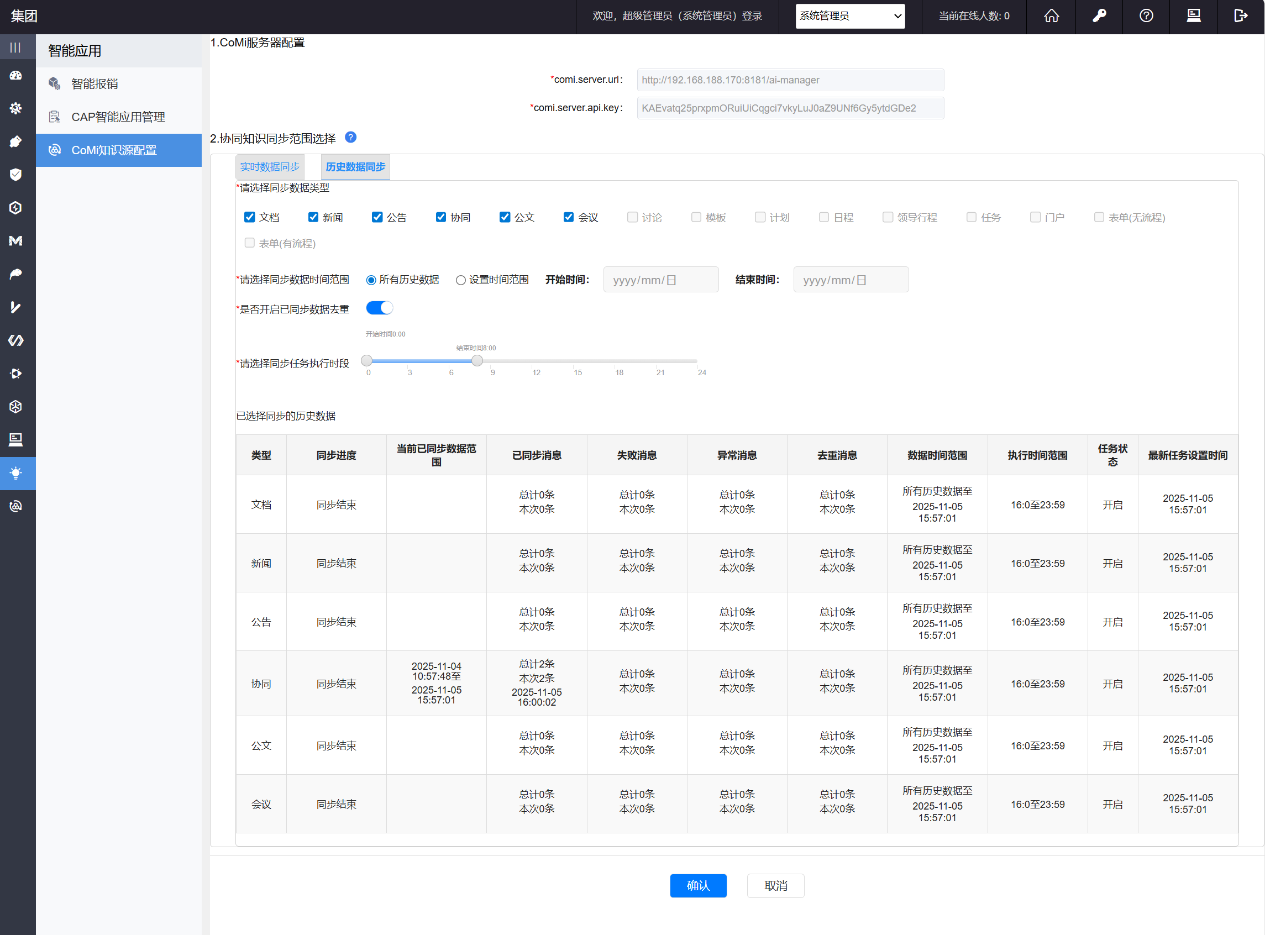
Task: Click the home icon in top bar
Action: tap(1051, 16)
